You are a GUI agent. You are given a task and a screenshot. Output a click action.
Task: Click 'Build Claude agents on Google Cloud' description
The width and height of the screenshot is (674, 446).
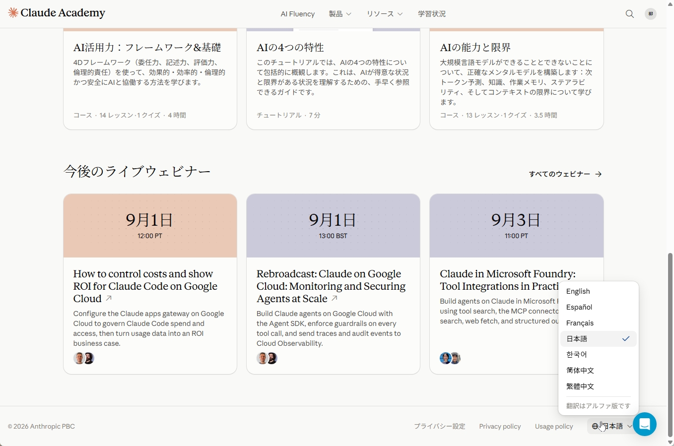tap(329, 328)
